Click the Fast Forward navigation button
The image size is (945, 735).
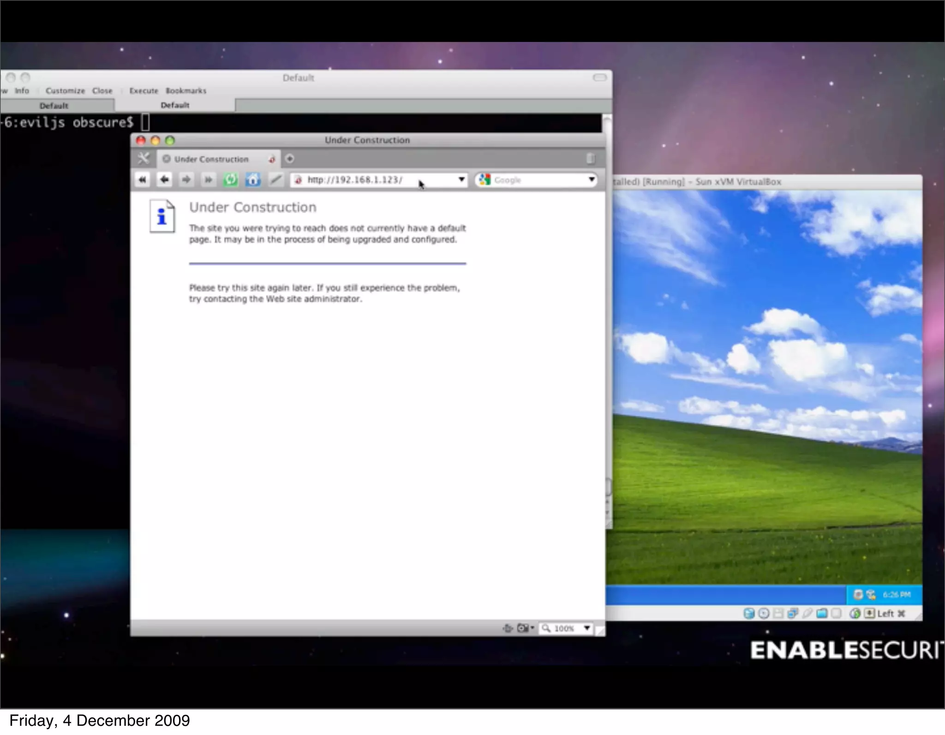(x=208, y=179)
